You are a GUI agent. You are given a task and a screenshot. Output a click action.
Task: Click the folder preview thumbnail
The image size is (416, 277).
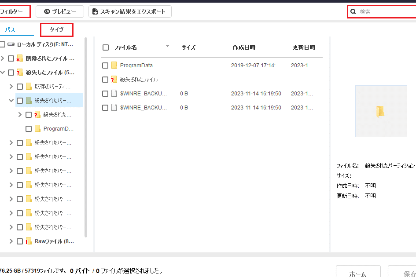click(381, 111)
